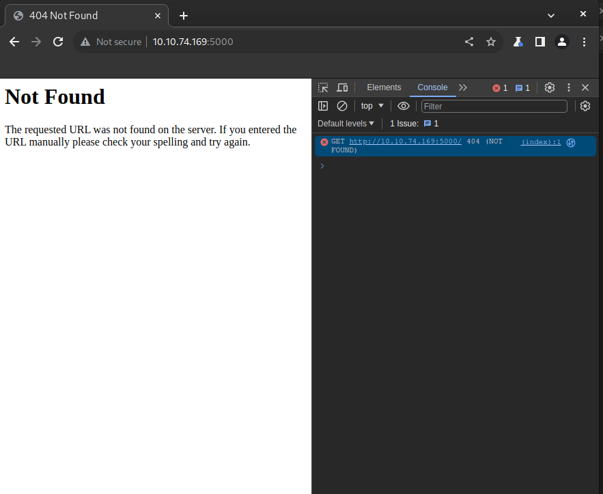Open the profile avatar menu
Viewport: 603px width, 494px height.
point(562,42)
